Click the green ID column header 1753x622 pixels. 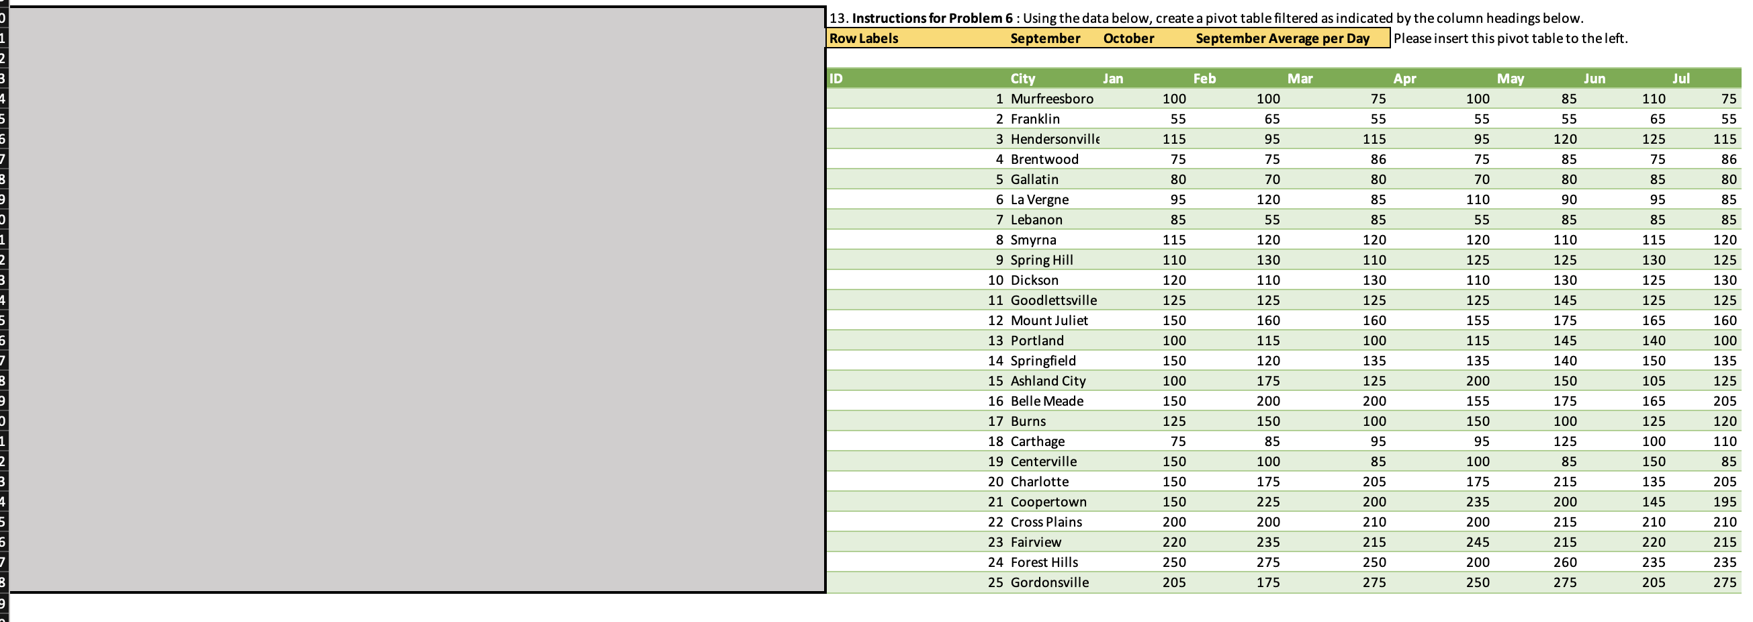[x=834, y=79]
